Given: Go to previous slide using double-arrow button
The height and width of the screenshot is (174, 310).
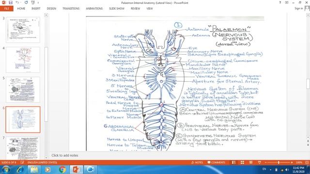Looking at the screenshot, I should coord(308,141).
